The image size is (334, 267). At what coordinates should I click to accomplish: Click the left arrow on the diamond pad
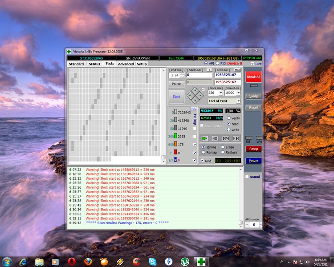190,96
